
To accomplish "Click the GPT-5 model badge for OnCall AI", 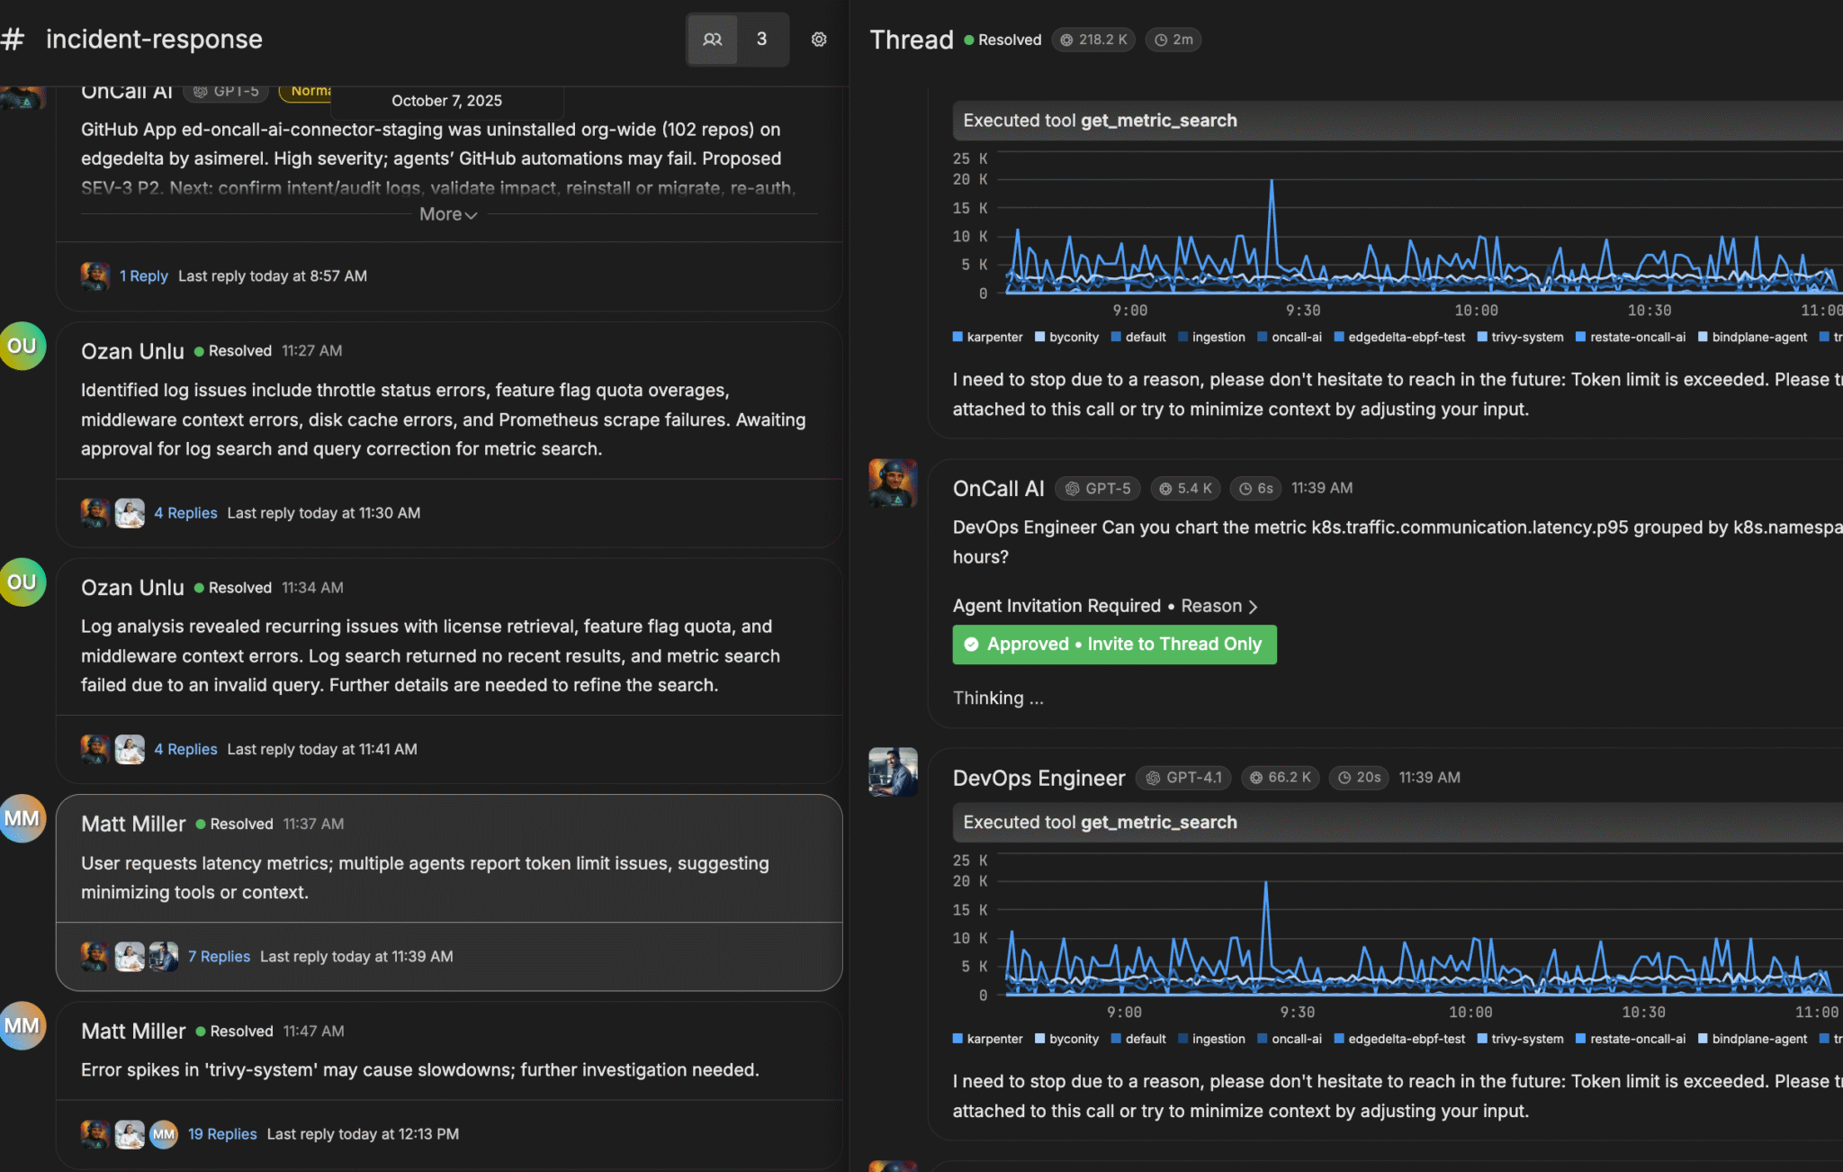I will point(1098,488).
